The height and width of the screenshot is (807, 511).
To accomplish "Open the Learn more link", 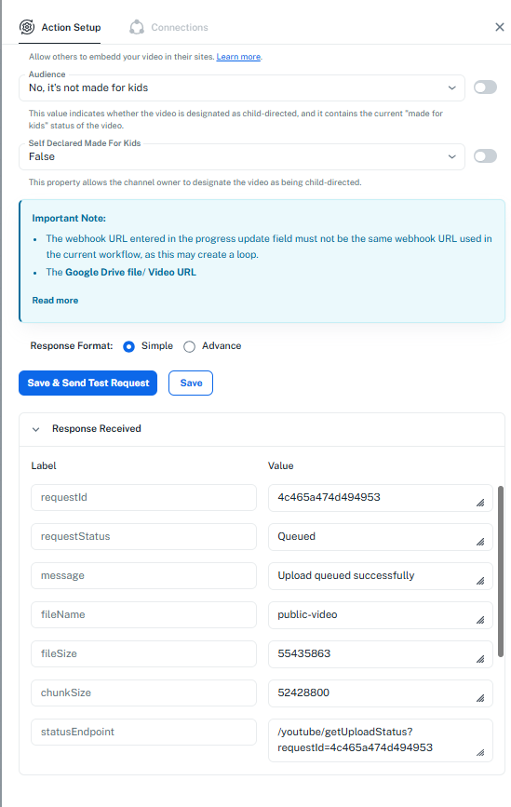I will pos(238,57).
